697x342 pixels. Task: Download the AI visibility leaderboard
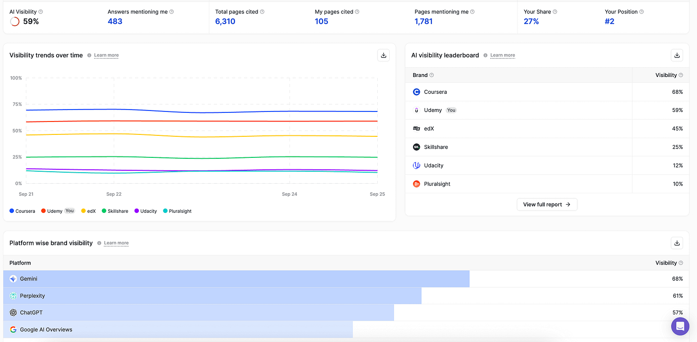677,55
